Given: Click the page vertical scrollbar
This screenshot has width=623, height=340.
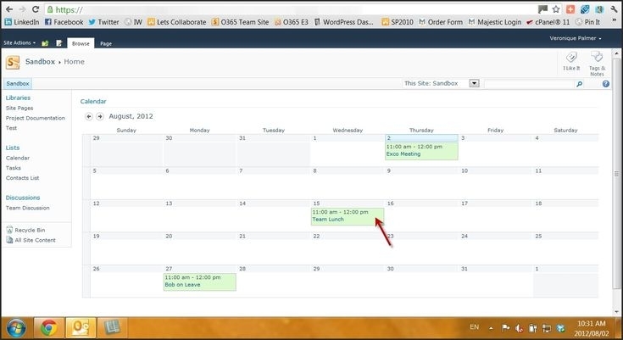Looking at the screenshot, I should [616, 174].
